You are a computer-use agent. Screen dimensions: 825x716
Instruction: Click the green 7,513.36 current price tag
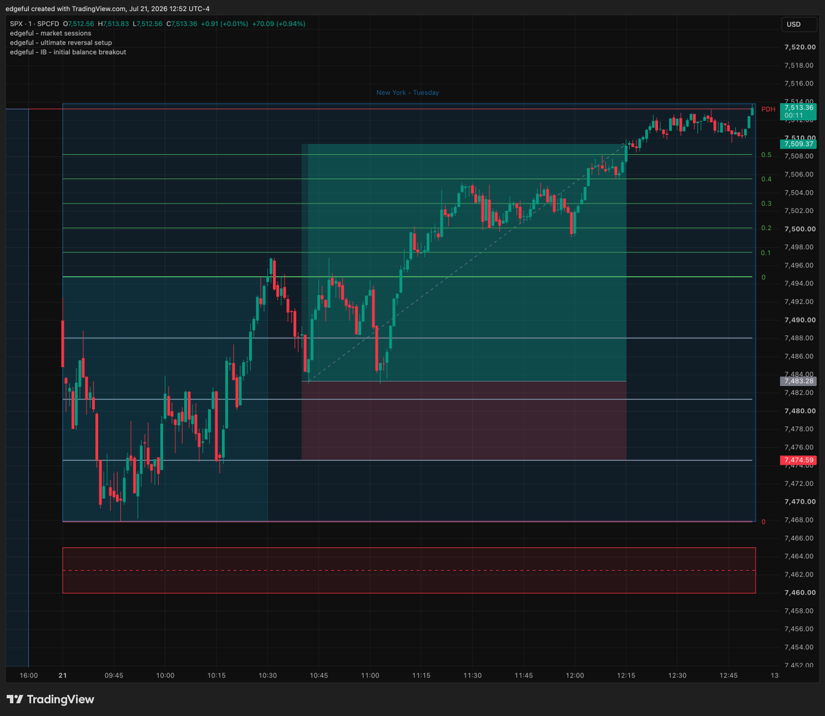coord(798,111)
